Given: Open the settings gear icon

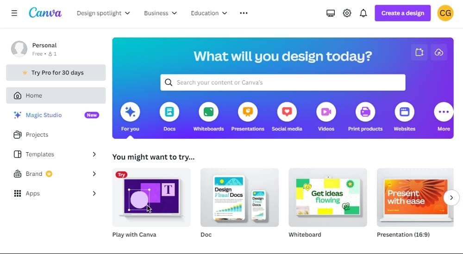Looking at the screenshot, I should pos(347,13).
